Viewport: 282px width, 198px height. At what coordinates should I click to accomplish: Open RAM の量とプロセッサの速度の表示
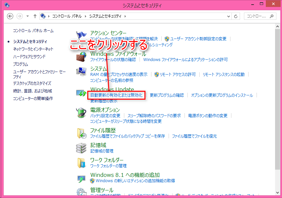[x=119, y=75]
